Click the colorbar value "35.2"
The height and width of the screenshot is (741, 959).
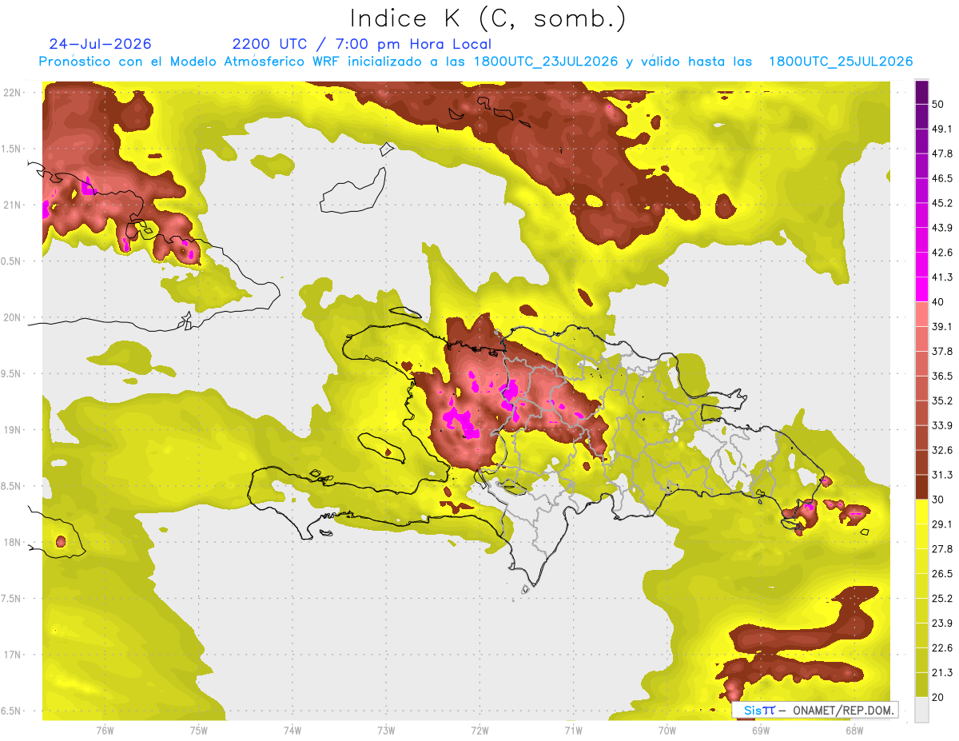coord(942,400)
